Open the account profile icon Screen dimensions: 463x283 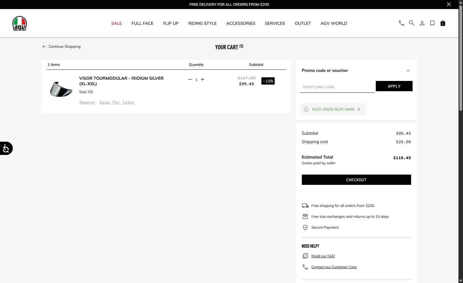click(x=422, y=23)
